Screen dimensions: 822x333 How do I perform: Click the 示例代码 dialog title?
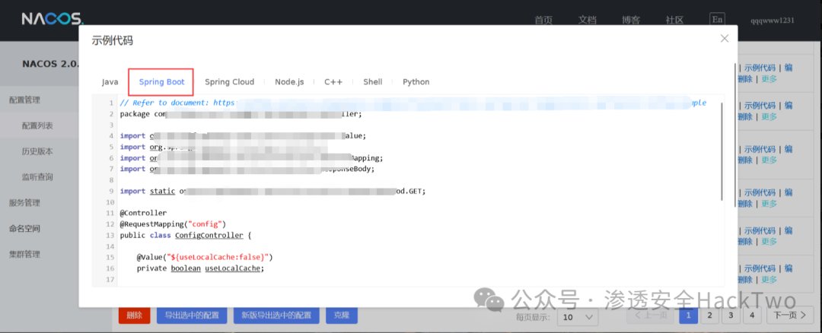[112, 40]
